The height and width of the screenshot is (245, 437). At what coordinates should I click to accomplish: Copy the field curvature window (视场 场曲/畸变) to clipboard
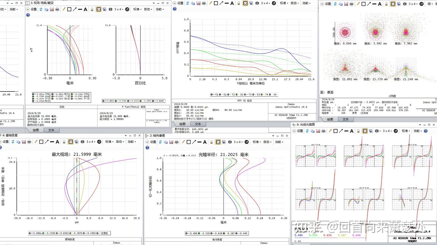[46, 9]
